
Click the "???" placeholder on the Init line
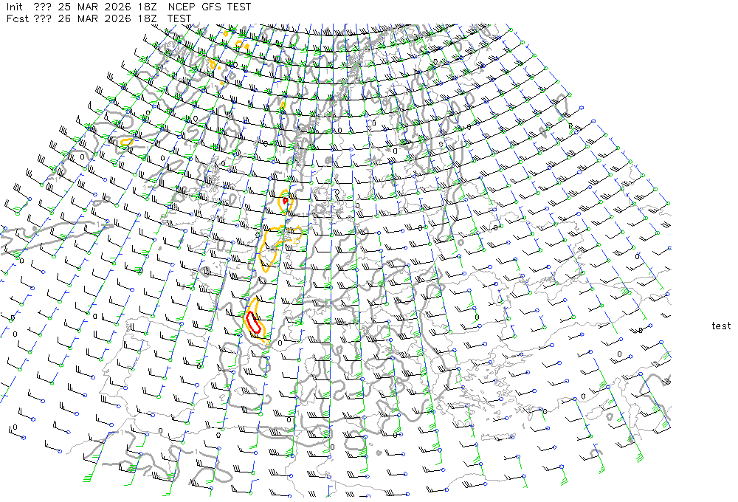point(44,7)
